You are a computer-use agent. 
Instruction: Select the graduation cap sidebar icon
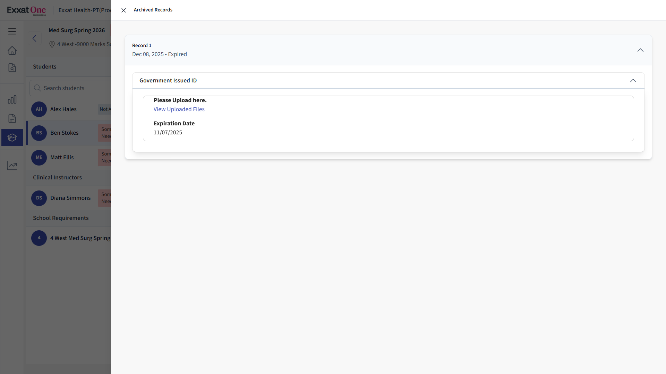[12, 137]
